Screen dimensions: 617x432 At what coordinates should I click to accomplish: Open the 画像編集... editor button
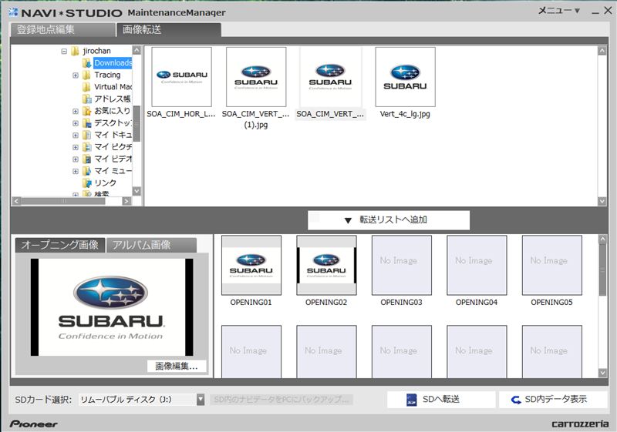coord(177,366)
